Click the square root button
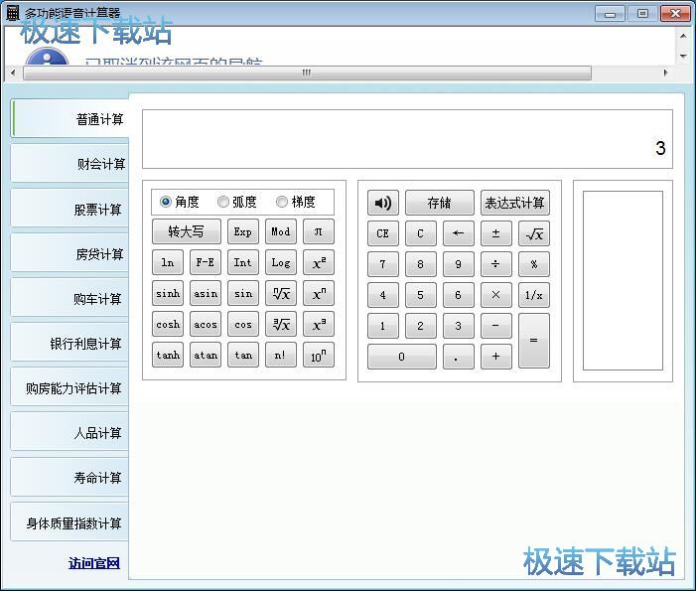Screen dimensions: 696x591 click(534, 233)
